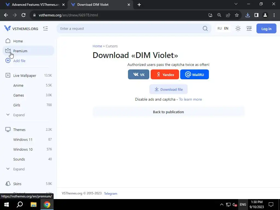This screenshot has height=210, width=280.
Task: Sign in with the MailRU button
Action: (194, 74)
